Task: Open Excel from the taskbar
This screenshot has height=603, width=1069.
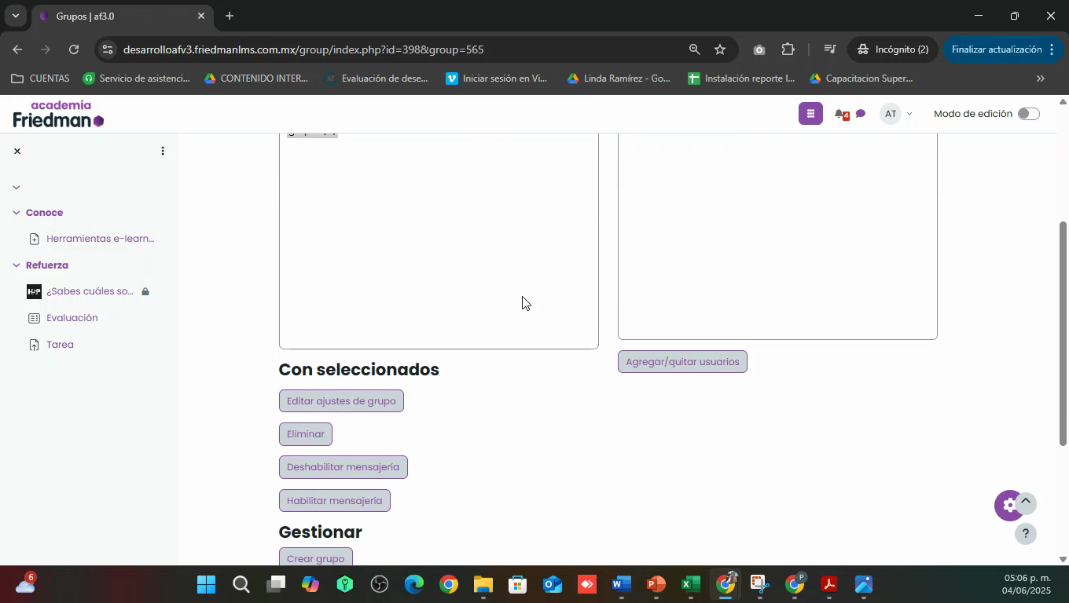Action: click(690, 584)
